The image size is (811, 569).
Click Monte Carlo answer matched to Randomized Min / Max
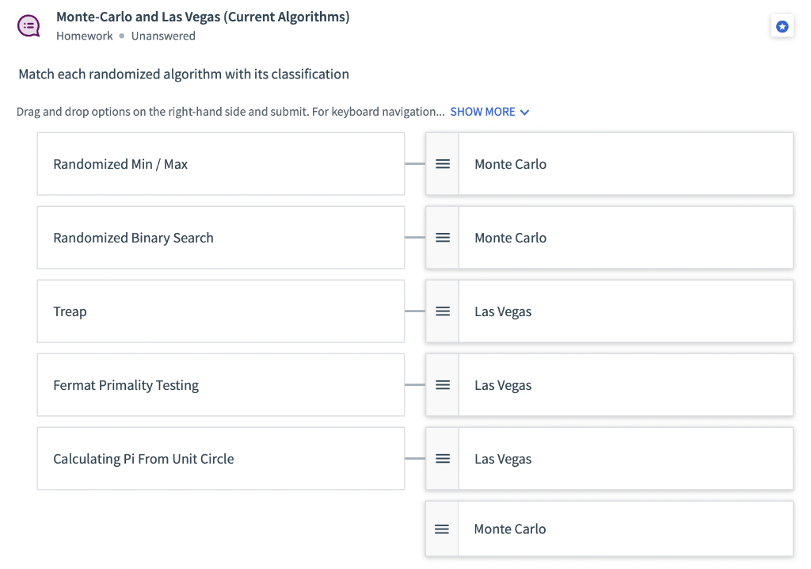(x=624, y=164)
